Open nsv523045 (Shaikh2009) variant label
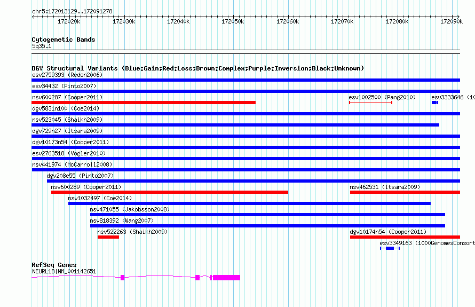The image size is (475, 307). tap(67, 120)
